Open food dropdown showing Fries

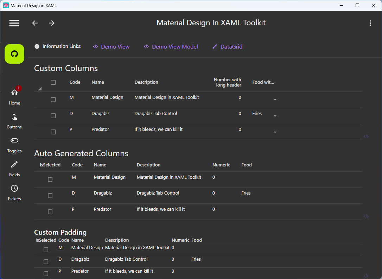275,116
